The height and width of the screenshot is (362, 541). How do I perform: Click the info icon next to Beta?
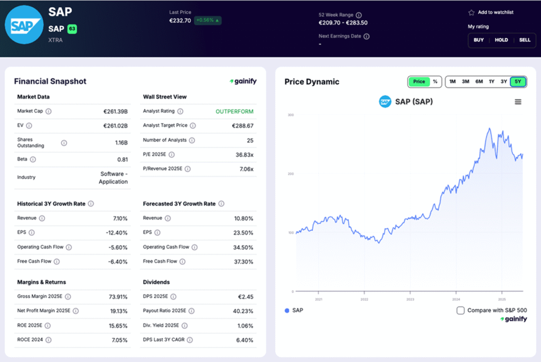coord(33,159)
